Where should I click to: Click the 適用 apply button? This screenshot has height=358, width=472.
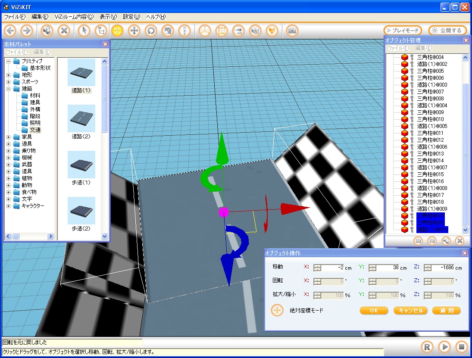click(x=447, y=310)
